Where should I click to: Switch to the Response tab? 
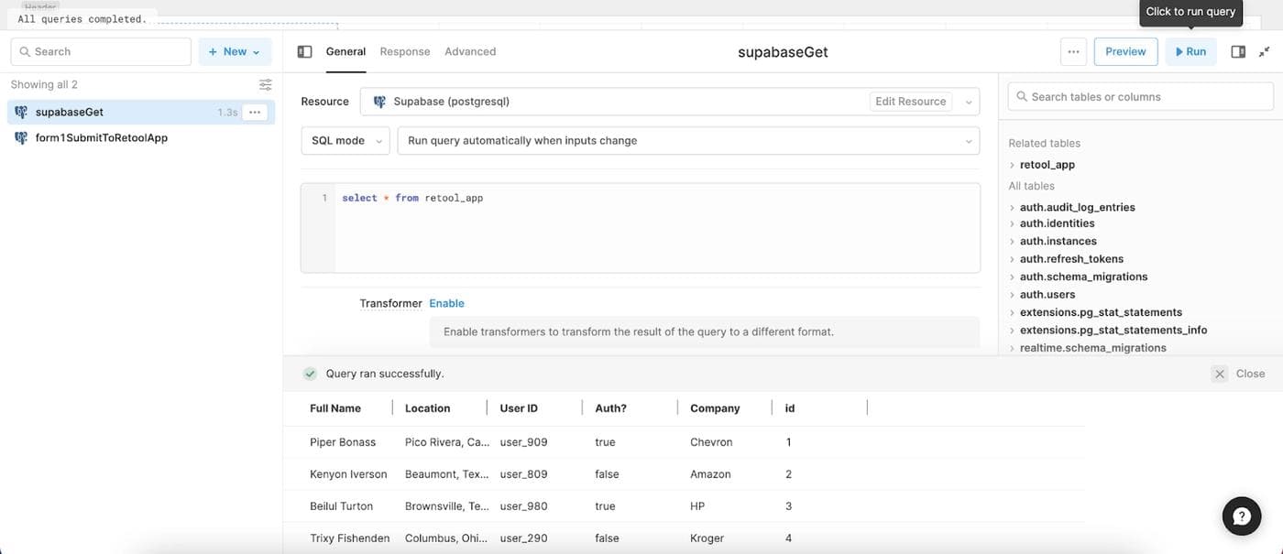[404, 52]
